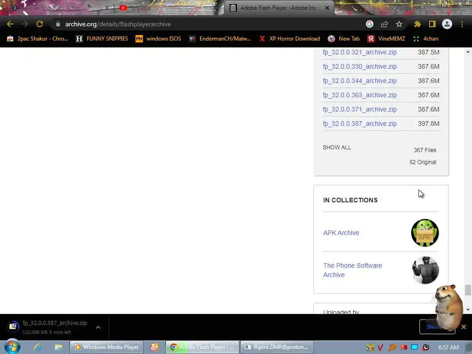The image size is (472, 354).
Task: Launch Internet Explorer from taskbar
Action: click(37, 347)
